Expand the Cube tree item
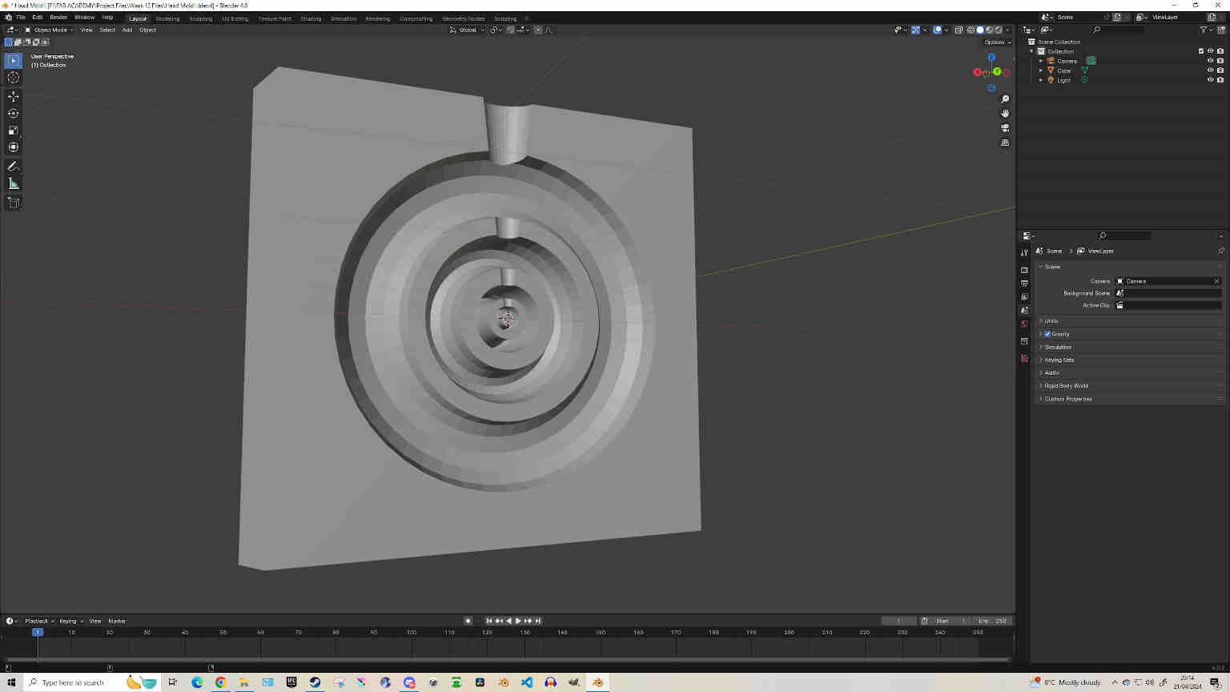Image resolution: width=1230 pixels, height=692 pixels. coord(1041,70)
